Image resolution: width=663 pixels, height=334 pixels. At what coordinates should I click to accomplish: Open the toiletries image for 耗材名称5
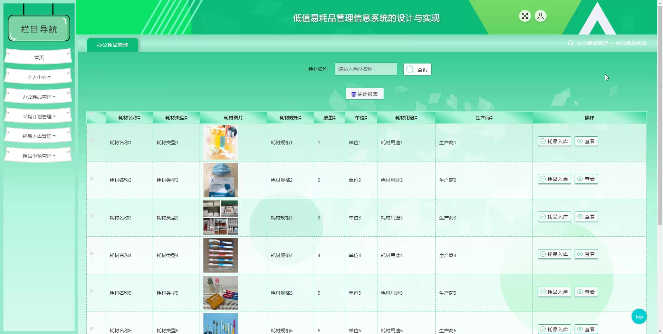click(x=221, y=293)
